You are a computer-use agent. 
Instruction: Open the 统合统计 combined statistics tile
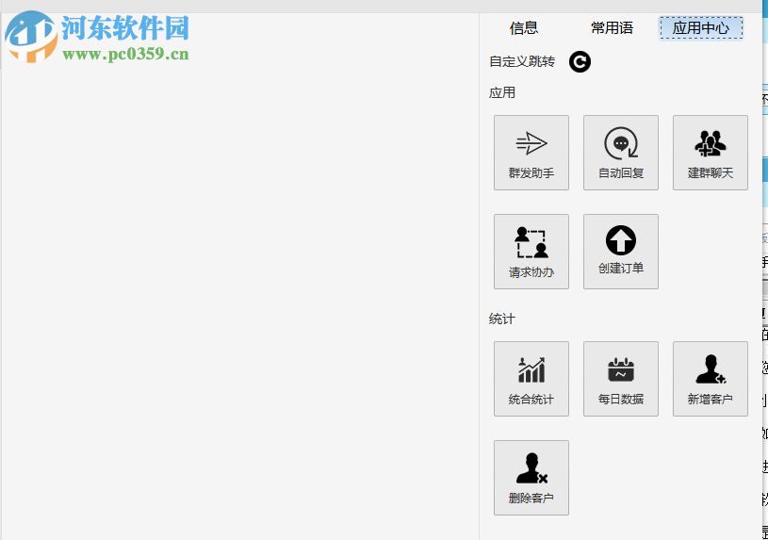point(531,379)
